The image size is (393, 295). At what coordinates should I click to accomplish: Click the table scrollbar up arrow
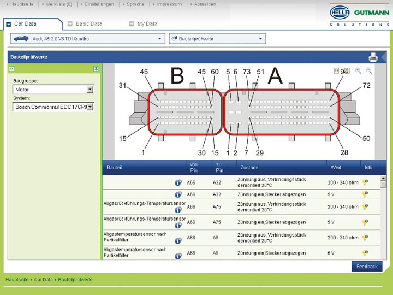point(383,178)
